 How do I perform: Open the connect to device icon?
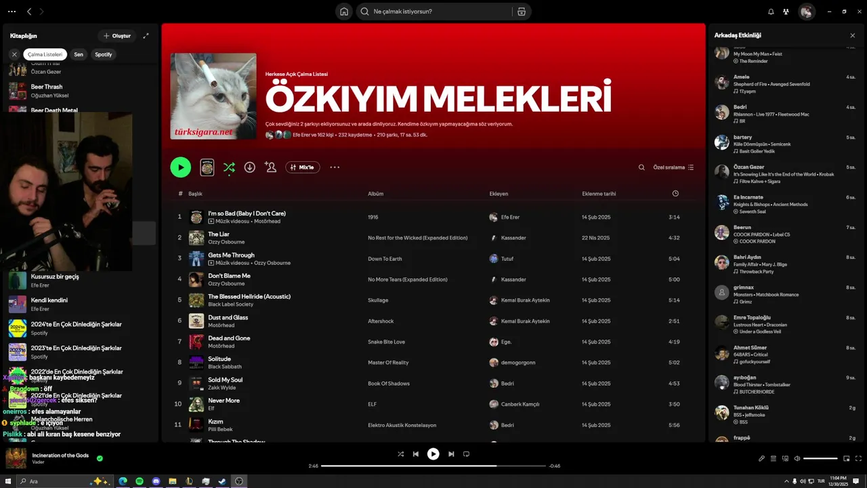[785, 459]
